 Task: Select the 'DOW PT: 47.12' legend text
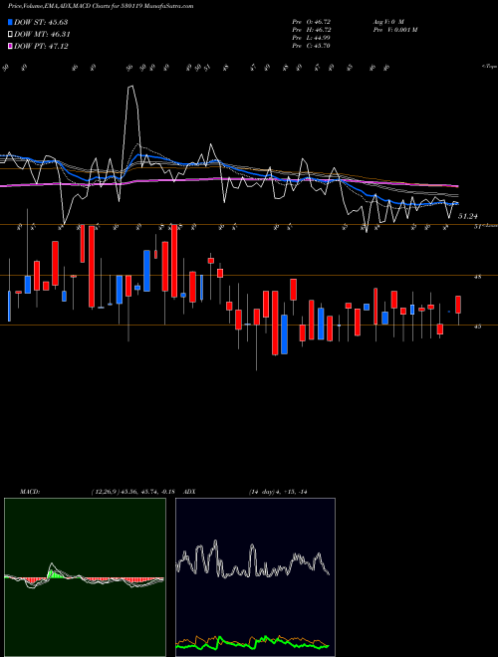click(41, 47)
